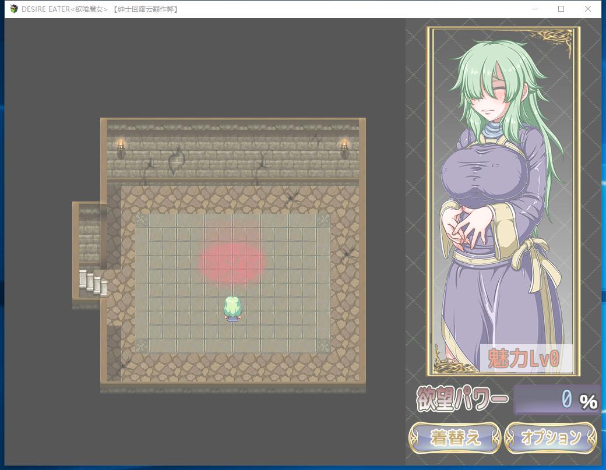Click the left wall torch
606x470 pixels.
click(121, 147)
